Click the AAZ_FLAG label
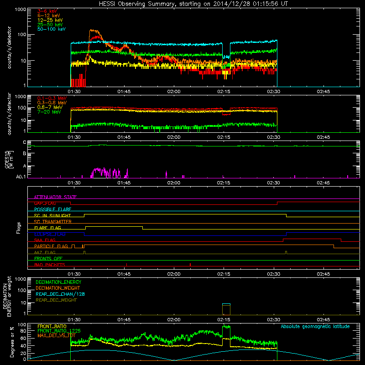The image size is (365, 365). [45, 252]
